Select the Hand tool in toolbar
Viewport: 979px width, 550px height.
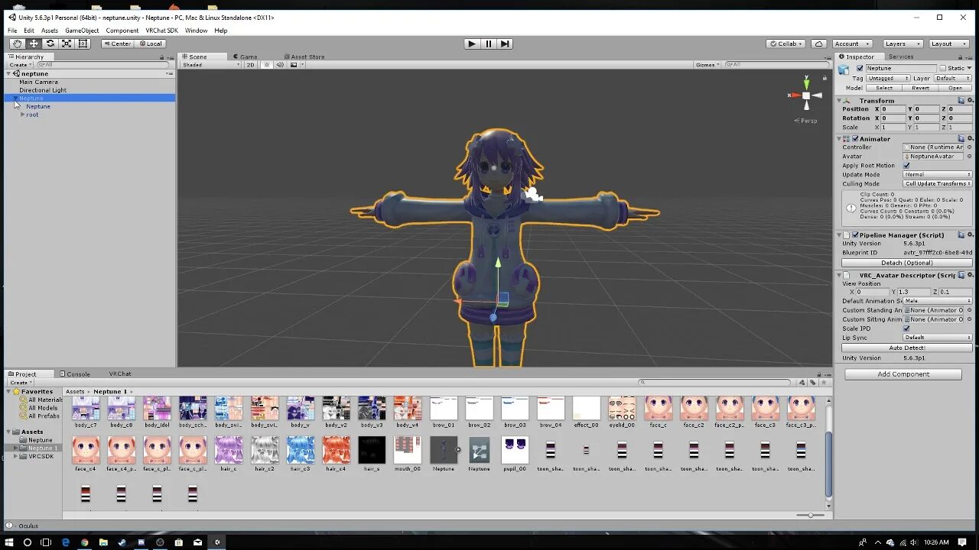pos(17,44)
